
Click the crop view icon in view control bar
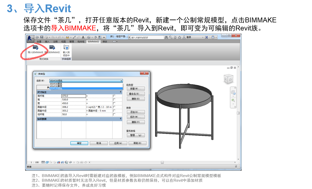59,162
